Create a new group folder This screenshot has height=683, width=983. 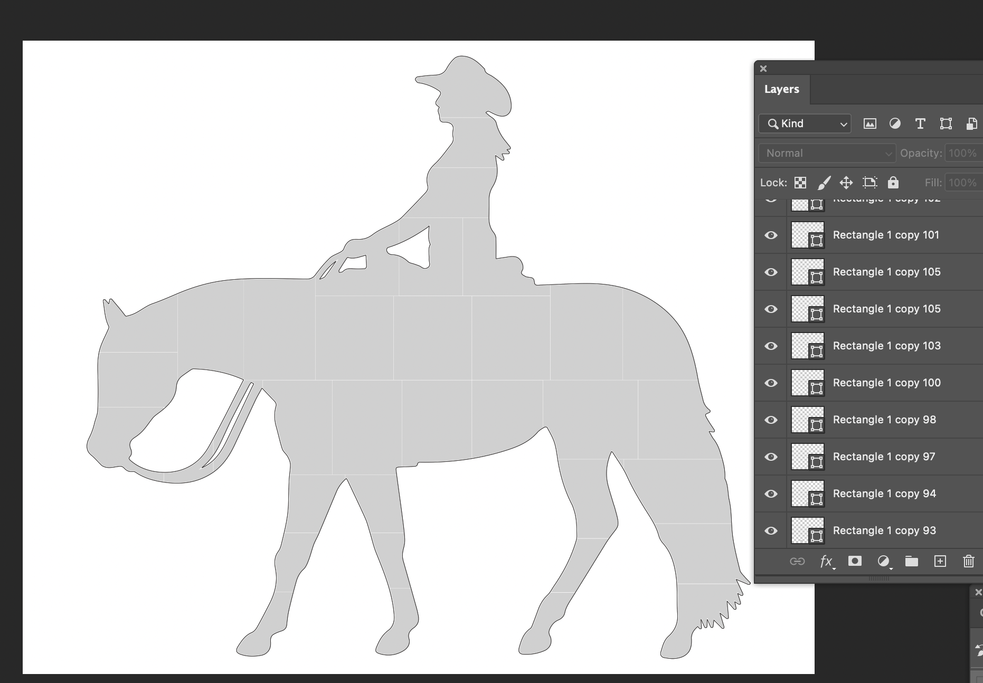(x=912, y=561)
